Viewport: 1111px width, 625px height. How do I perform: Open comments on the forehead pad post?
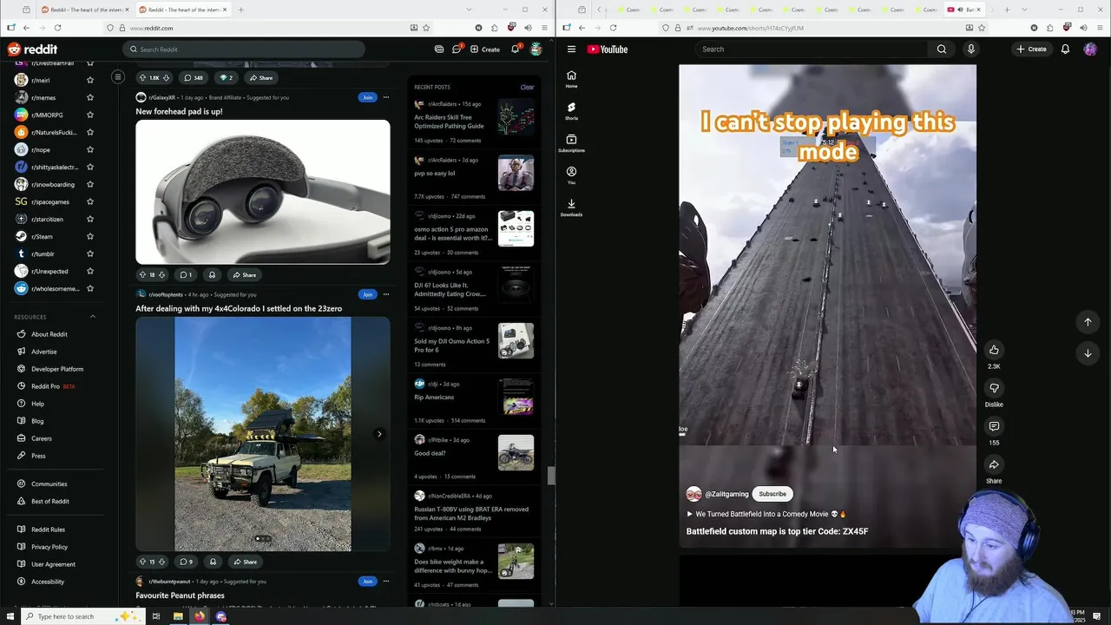click(186, 275)
